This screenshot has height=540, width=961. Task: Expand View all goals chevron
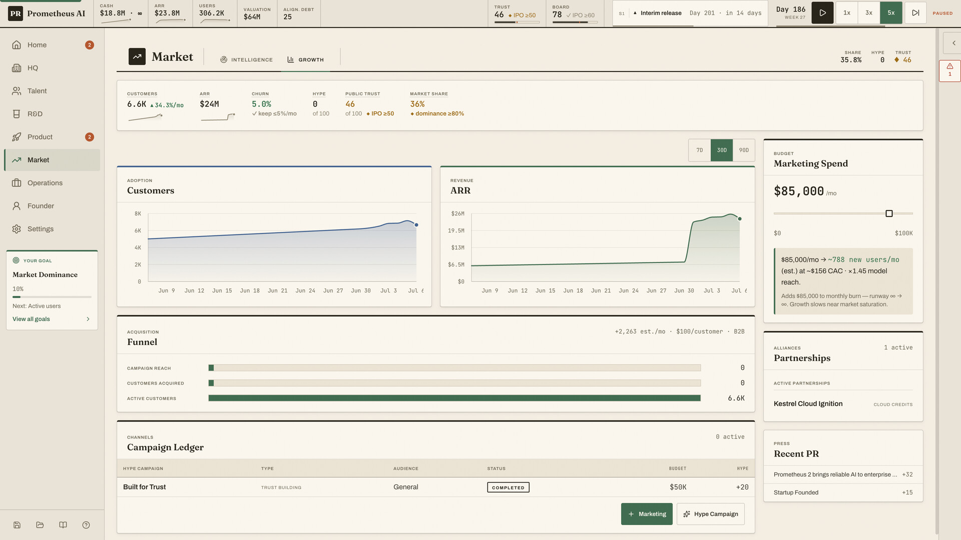click(88, 319)
